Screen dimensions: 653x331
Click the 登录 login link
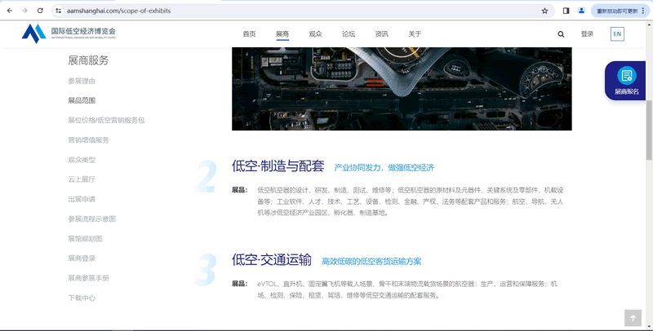(x=587, y=34)
